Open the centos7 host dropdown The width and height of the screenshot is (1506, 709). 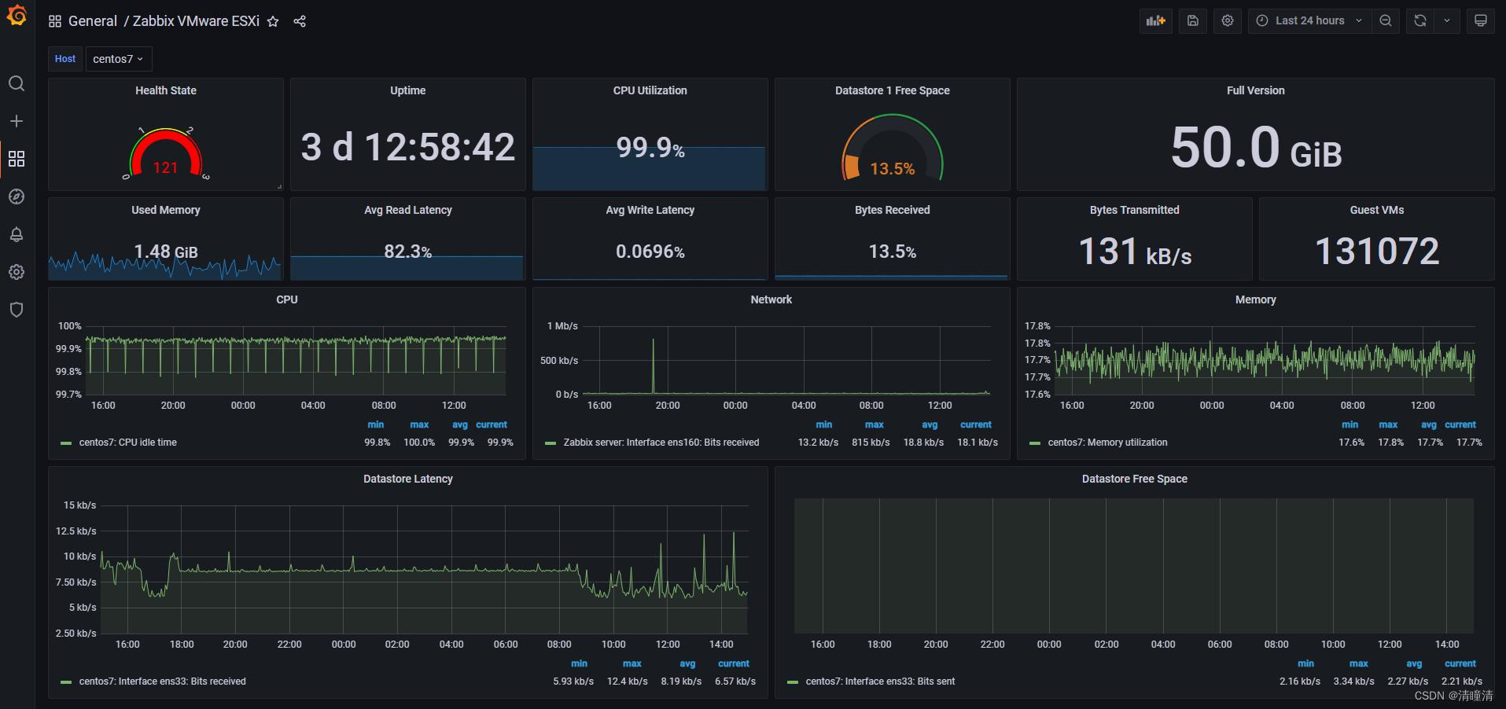tap(118, 59)
